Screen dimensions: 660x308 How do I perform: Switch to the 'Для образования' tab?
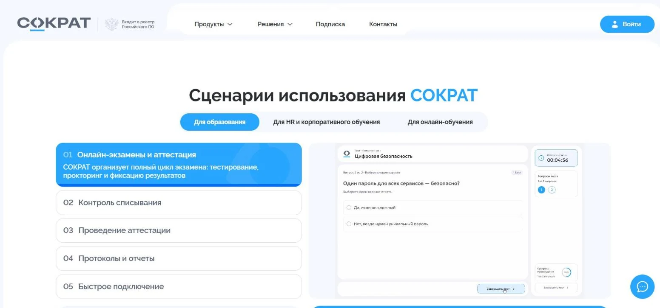pos(220,122)
